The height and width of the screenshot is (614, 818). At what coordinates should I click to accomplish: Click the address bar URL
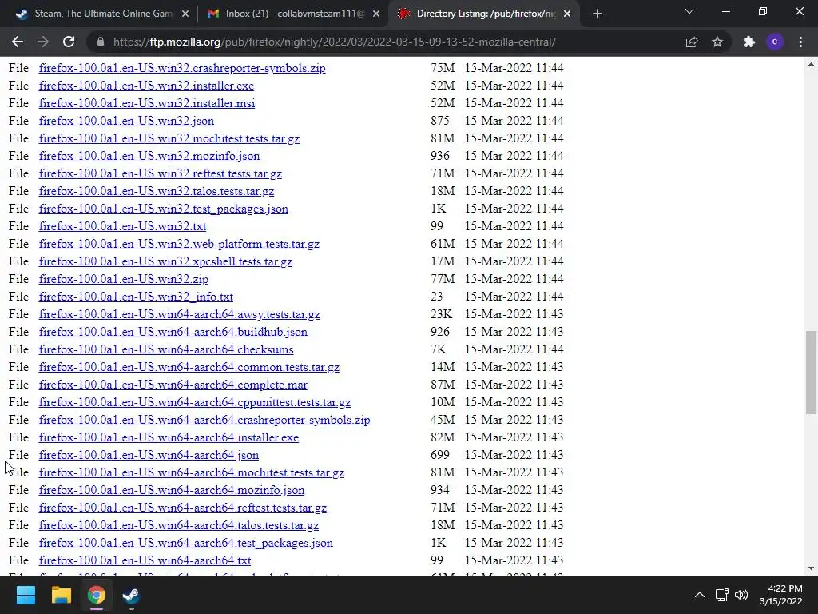tap(334, 42)
